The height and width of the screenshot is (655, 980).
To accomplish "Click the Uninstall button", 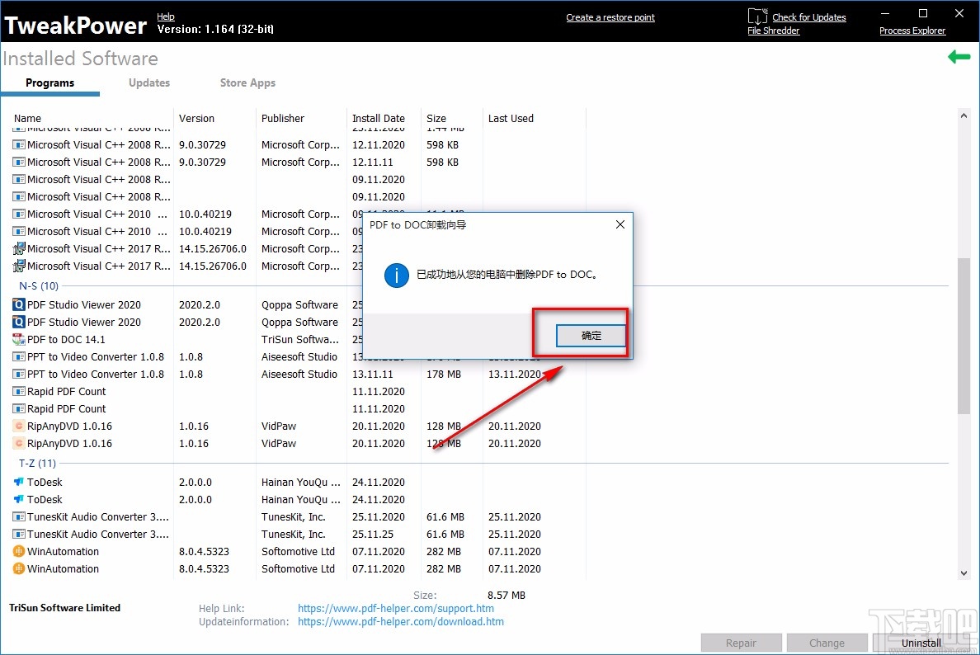I will pos(921,643).
